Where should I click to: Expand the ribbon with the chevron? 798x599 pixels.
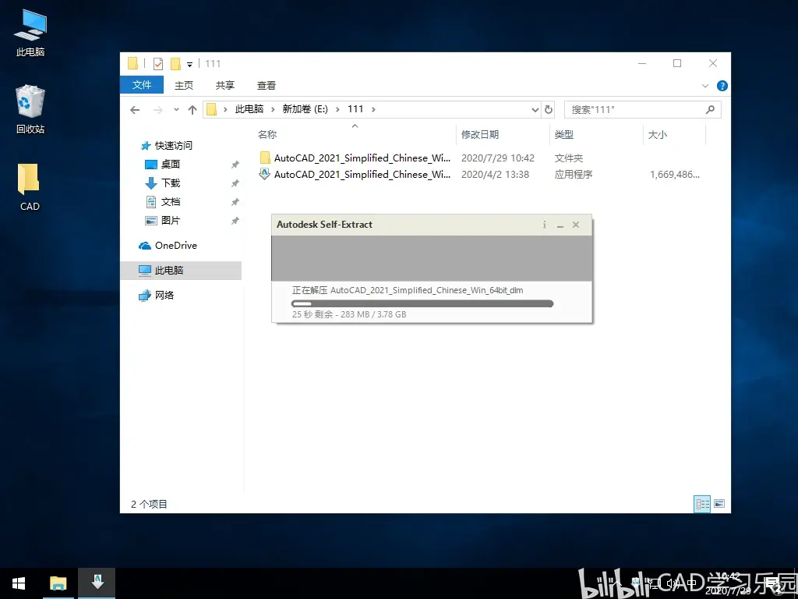point(704,86)
